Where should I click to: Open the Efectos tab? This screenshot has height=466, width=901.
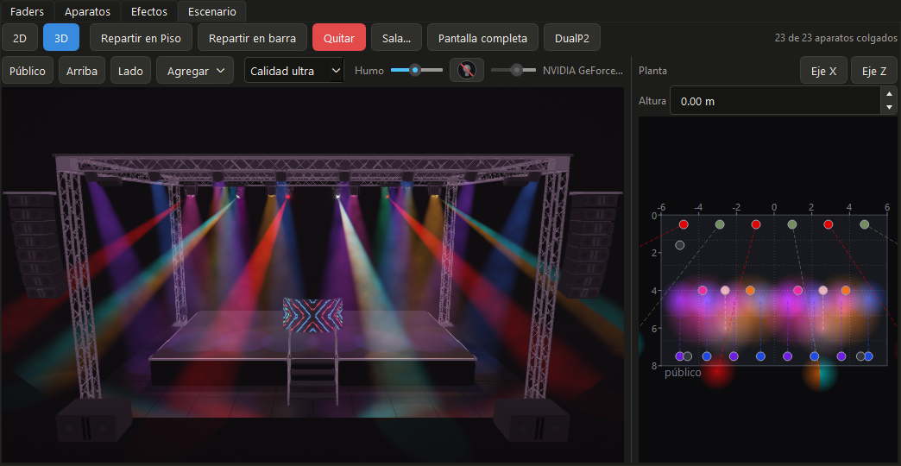[x=149, y=11]
